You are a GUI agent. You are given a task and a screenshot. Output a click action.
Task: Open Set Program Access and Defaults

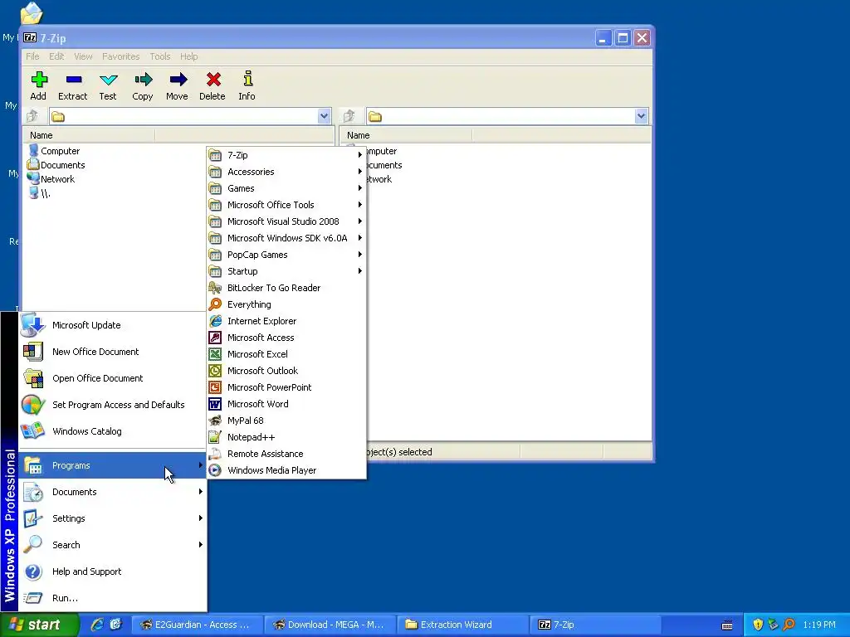click(113, 405)
